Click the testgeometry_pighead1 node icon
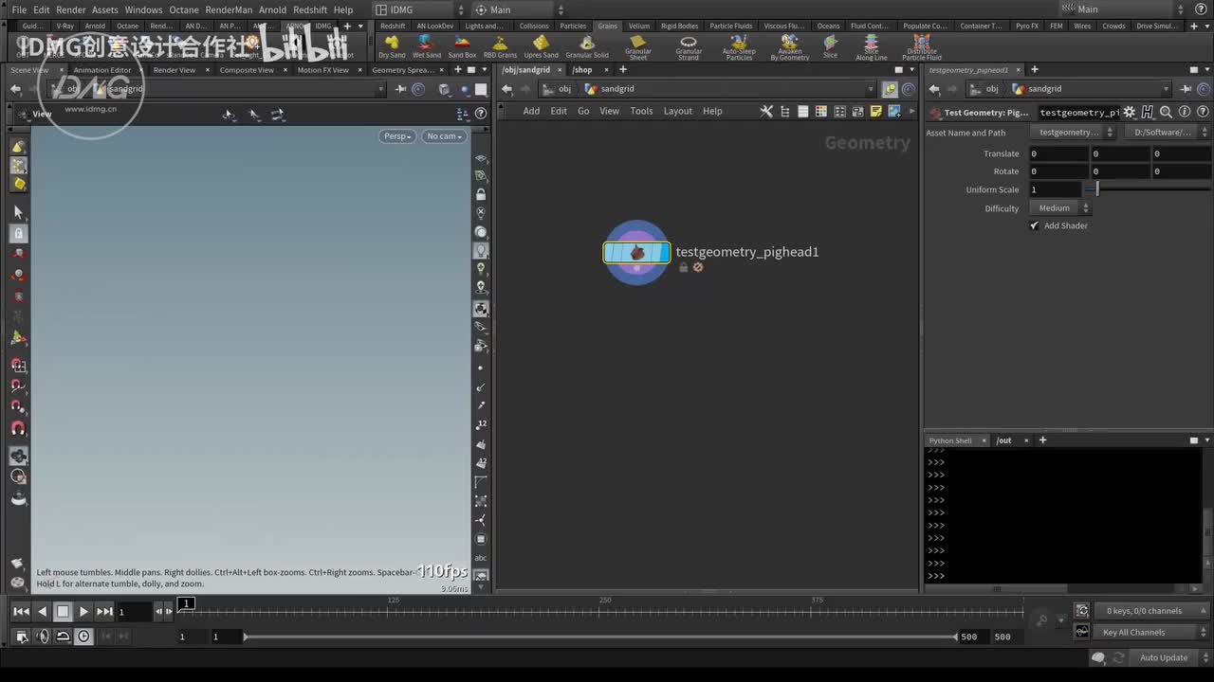Viewport: 1214px width, 682px height. click(x=636, y=253)
